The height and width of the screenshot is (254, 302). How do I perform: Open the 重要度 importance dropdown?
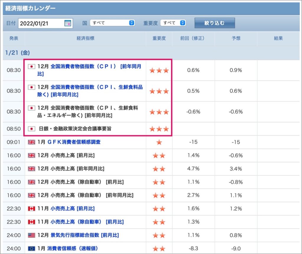[x=173, y=23]
